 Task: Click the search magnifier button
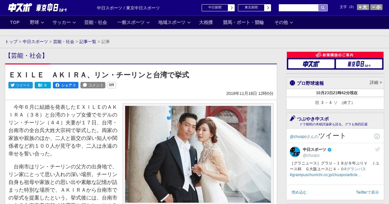coord(323,8)
